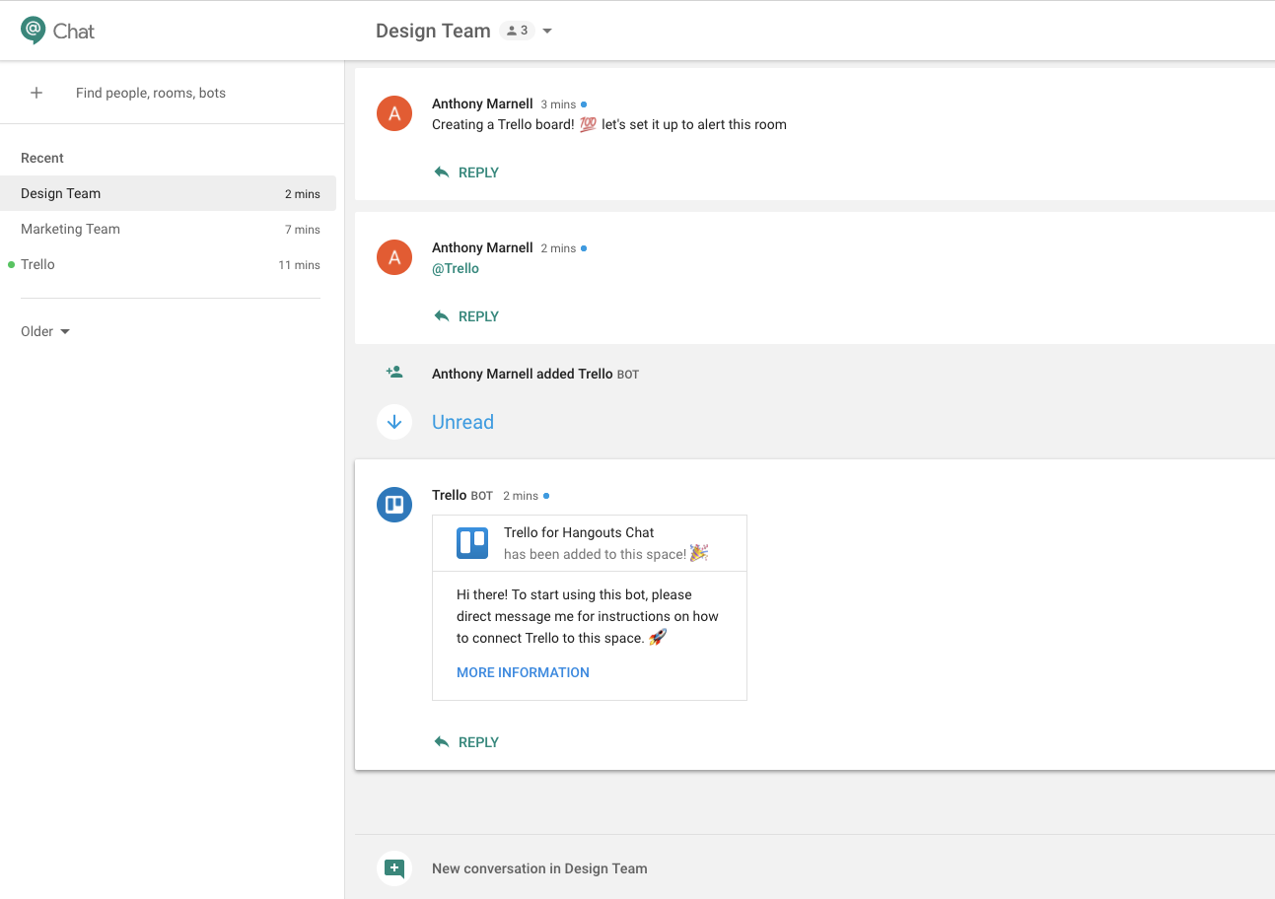
Task: Click the Trello bot avatar icon
Action: point(394,505)
